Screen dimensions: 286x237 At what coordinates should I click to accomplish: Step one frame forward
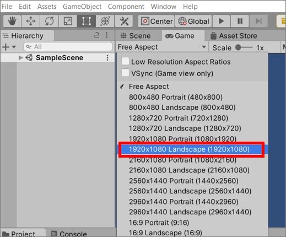[258, 21]
